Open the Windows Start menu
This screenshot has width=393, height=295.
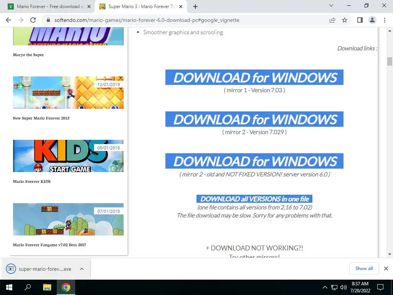pos(9,287)
